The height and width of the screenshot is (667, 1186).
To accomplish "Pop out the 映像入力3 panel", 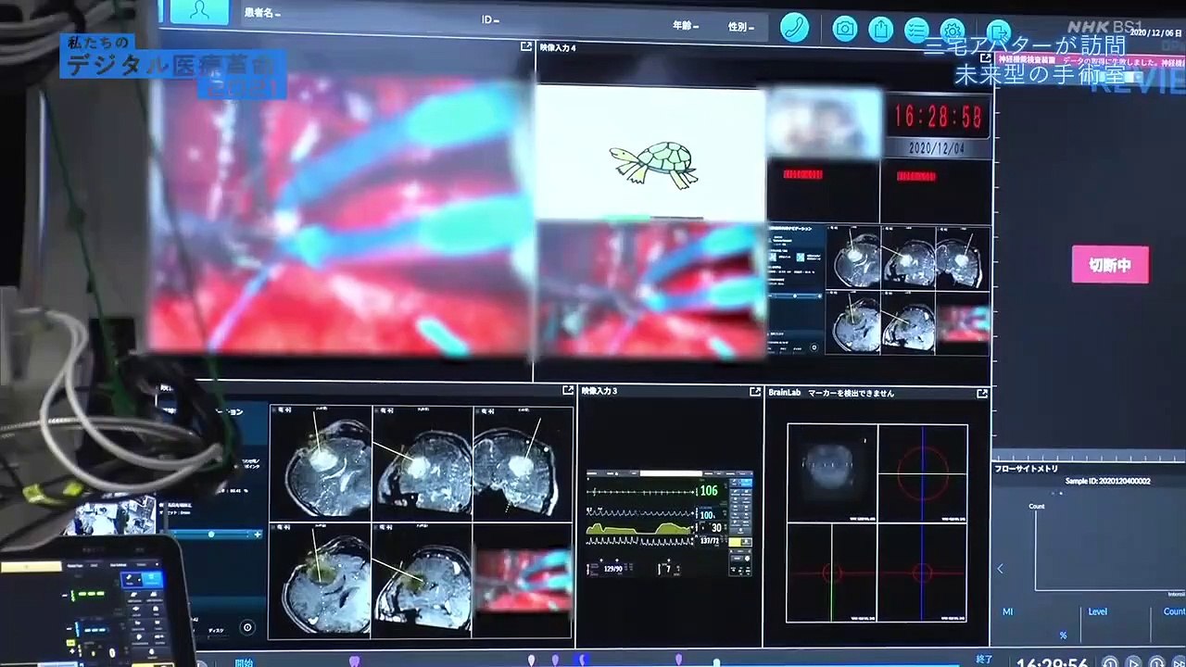I will tap(755, 392).
